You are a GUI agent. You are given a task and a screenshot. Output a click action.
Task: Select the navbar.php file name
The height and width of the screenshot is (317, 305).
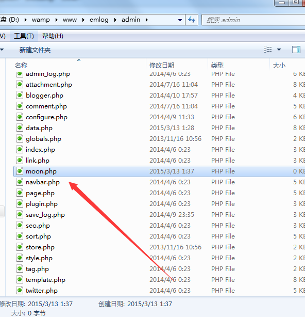43,182
